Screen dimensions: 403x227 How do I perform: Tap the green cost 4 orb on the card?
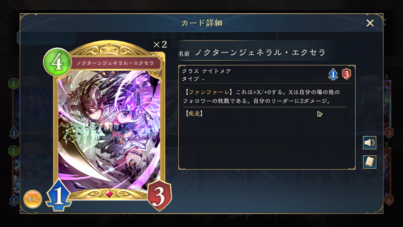pyautogui.click(x=57, y=62)
